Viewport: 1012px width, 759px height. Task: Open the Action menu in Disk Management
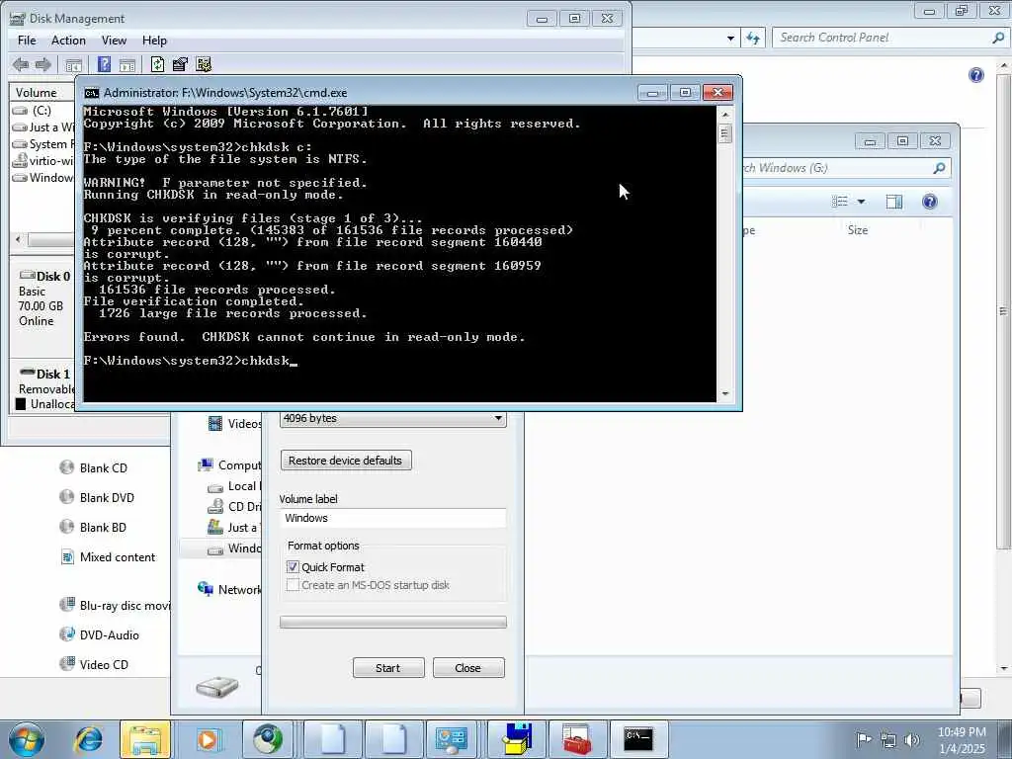point(68,41)
